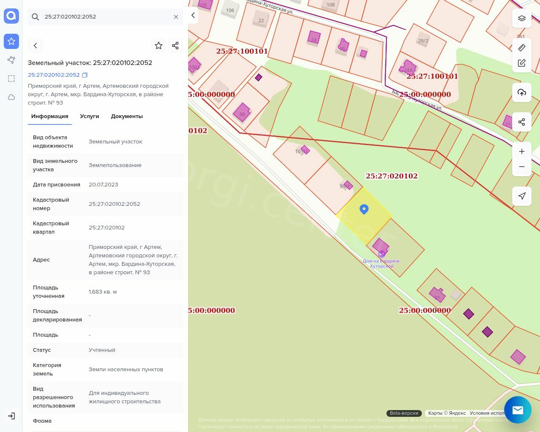Share parcel card via share icon
Image resolution: width=540 pixels, height=432 pixels.
[175, 46]
